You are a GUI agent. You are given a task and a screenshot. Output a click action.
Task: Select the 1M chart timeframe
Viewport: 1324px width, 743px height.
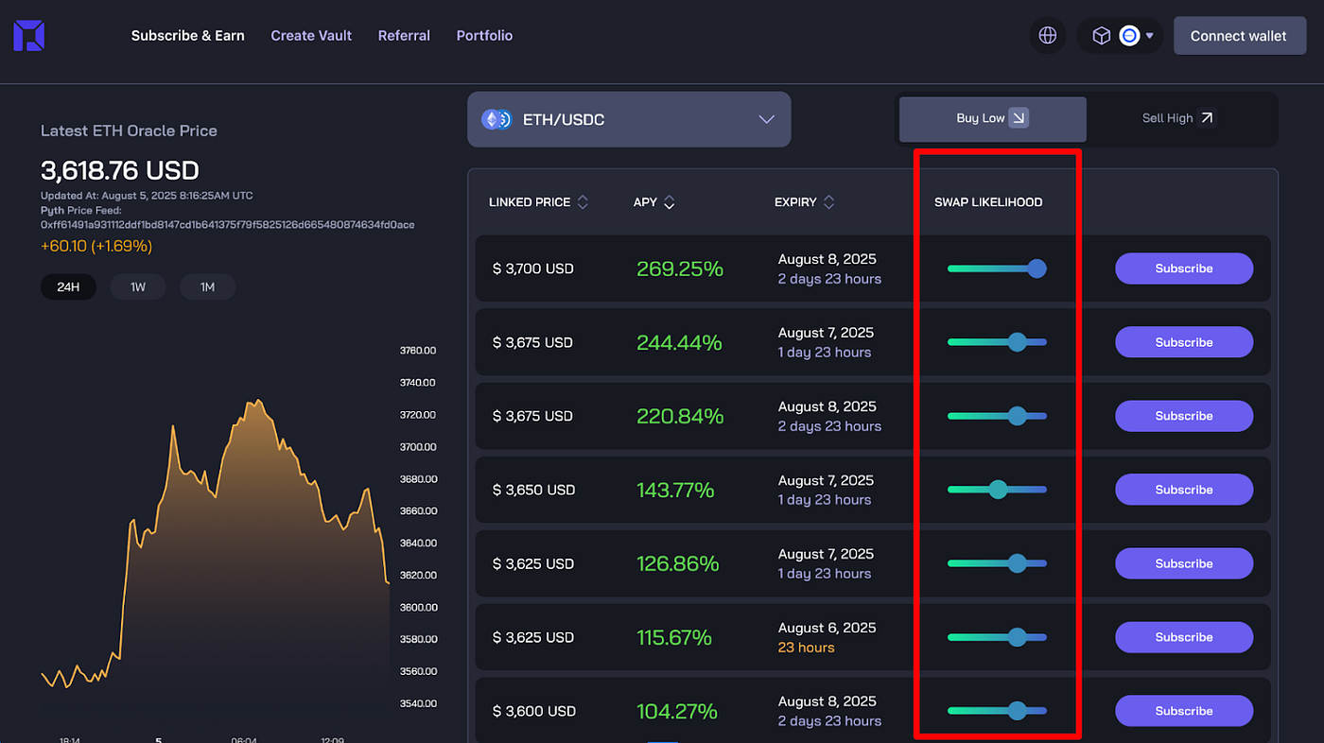click(x=207, y=286)
